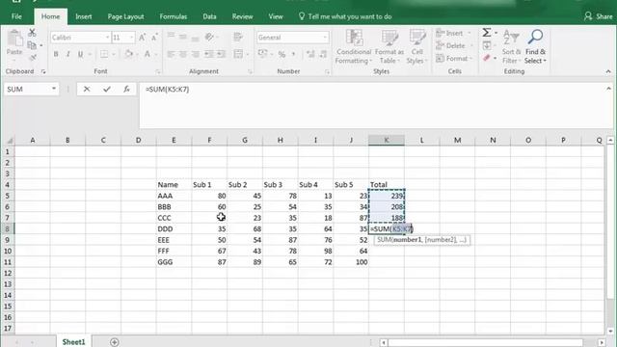This screenshot has height=347, width=617.
Task: Click the Cut scissors icon
Action: tap(32, 33)
